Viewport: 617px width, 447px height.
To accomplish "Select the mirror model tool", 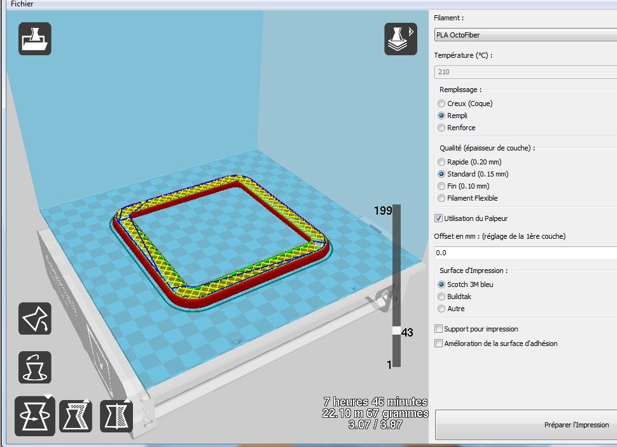I will [x=116, y=416].
